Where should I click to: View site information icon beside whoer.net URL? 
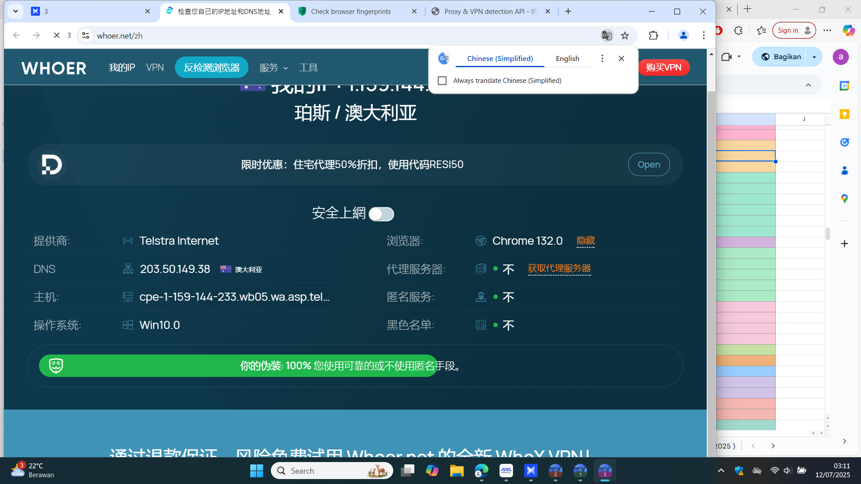tap(86, 35)
